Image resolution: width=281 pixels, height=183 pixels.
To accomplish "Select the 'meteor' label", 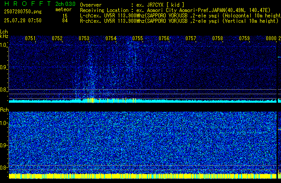I will click(x=63, y=9).
